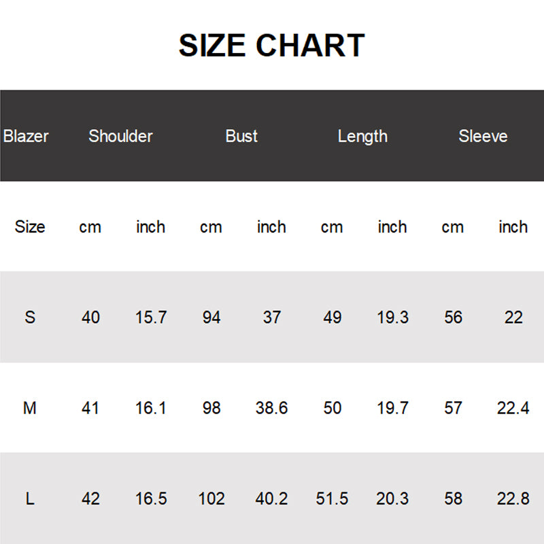The height and width of the screenshot is (544, 544).
Task: Click the 22.4 inch sleeve value
Action: tap(513, 408)
